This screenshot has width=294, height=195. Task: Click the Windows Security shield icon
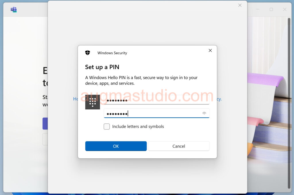[x=88, y=53]
